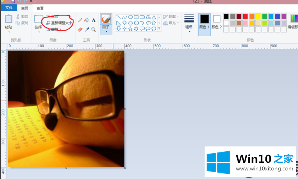The height and width of the screenshot is (179, 298).
Task: Choose the Right arrow shape
Action: point(142,23)
